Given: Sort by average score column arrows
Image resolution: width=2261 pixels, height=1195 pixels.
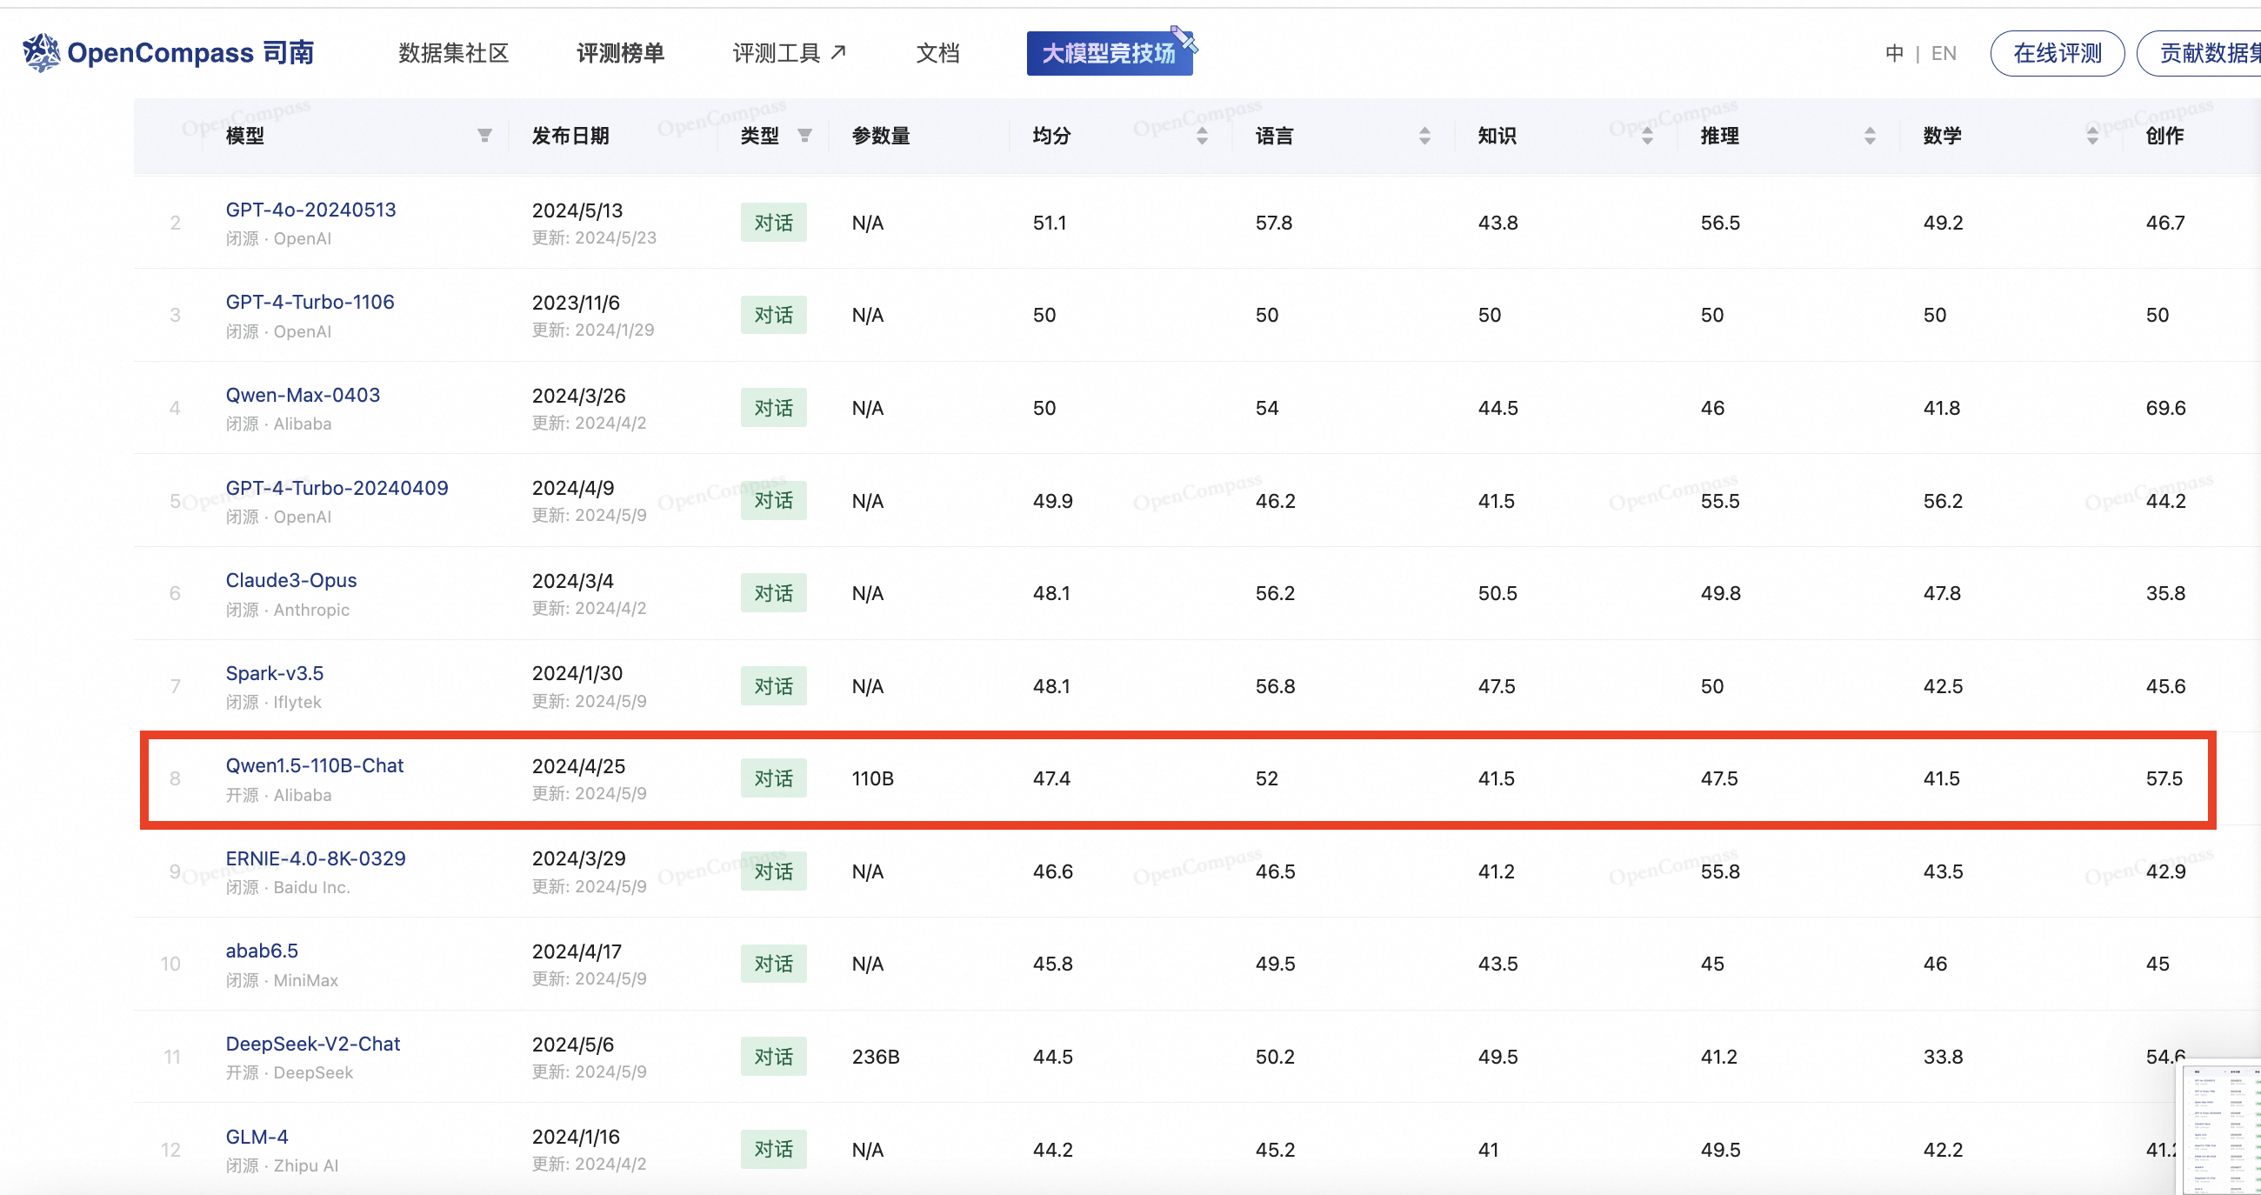Looking at the screenshot, I should [1202, 135].
